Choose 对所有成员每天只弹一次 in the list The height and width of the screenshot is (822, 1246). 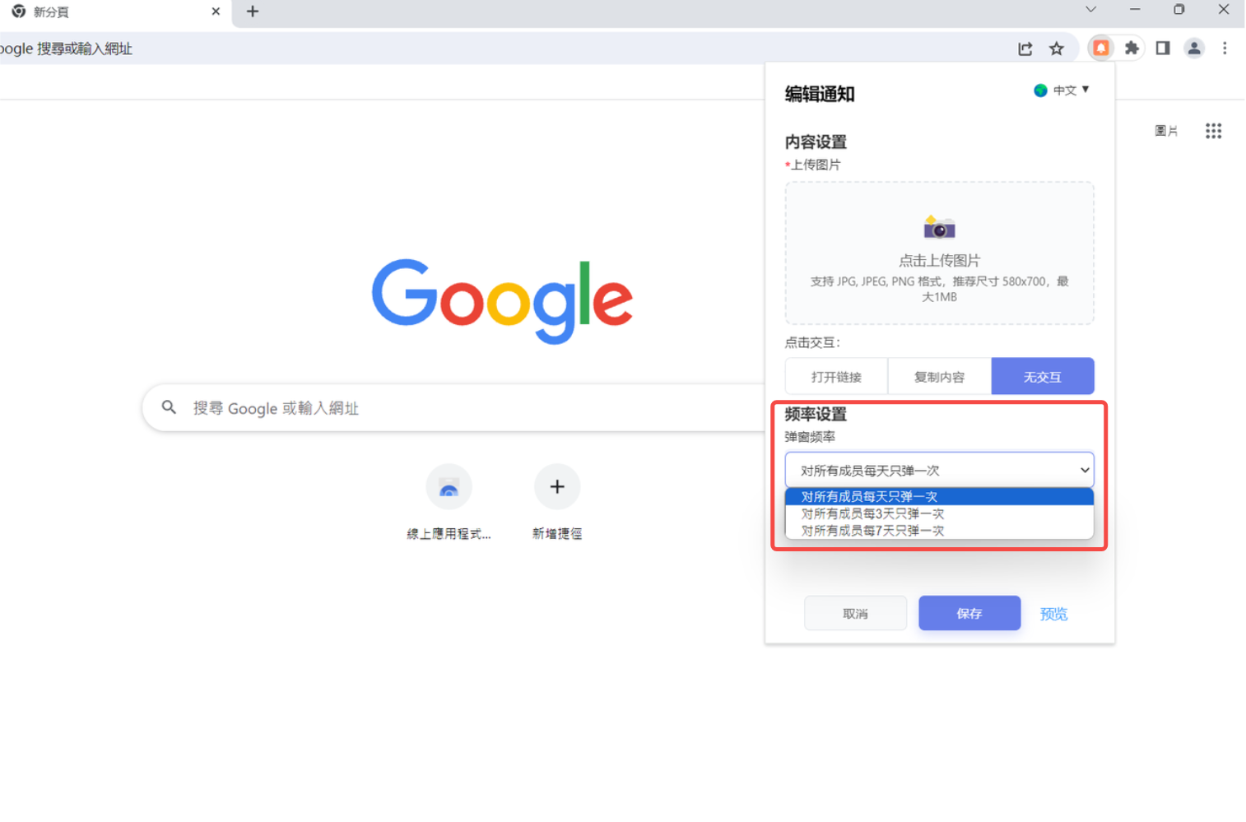[x=939, y=496]
